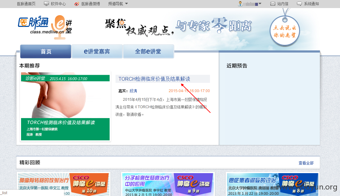
Task: Click the 站内信 envelope icon
Action: (273, 4)
